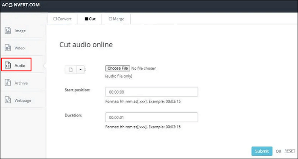Screen dimensions: 298x159
Task: Toggle the Merge checkbox
Action: pos(110,19)
